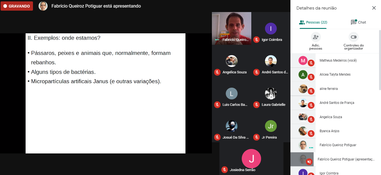Image resolution: width=381 pixels, height=175 pixels.
Task: Click the muted speaker icon on apresentação entry
Action: pos(309,162)
